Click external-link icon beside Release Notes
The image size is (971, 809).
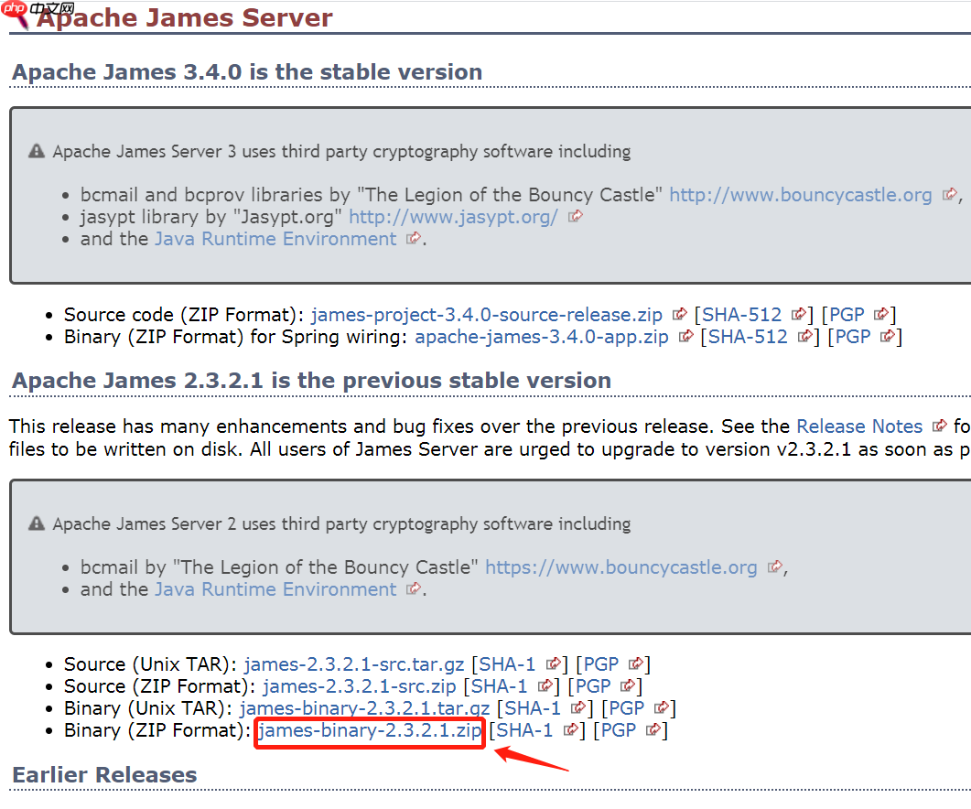939,426
